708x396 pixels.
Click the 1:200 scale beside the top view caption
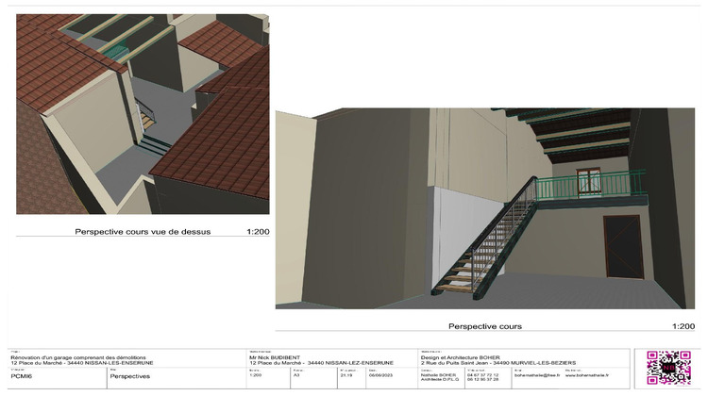point(256,231)
